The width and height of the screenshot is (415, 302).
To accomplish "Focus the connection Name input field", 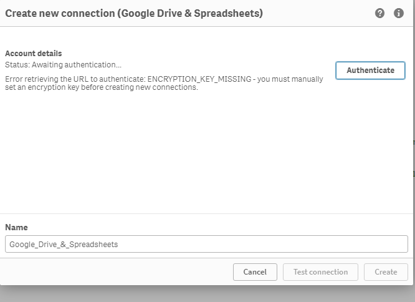I will (206, 244).
